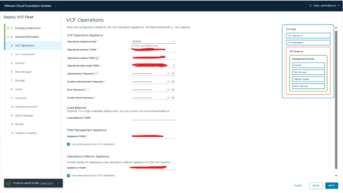This screenshot has width=343, height=193.
Task: Click the scrollbar up arrow
Action: pos(336,28)
